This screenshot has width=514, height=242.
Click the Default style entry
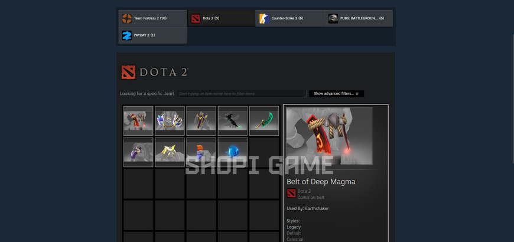[x=294, y=233]
